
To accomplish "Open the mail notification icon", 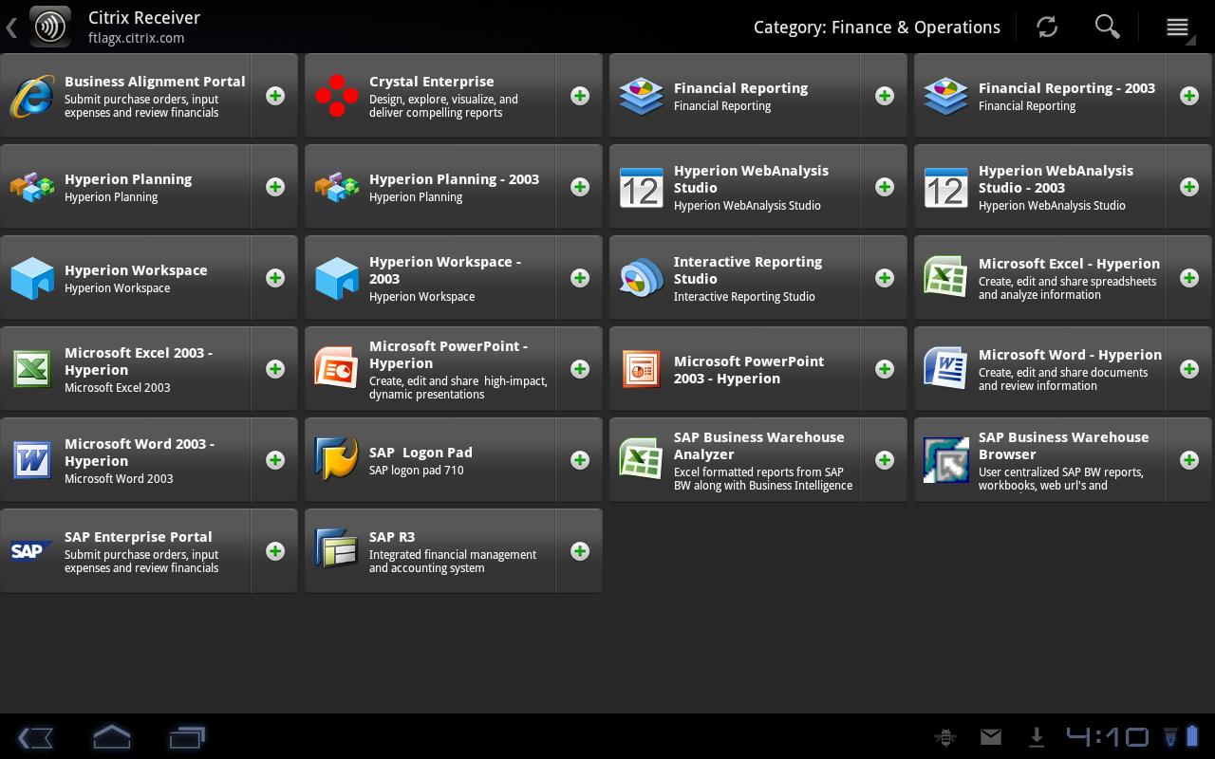I will [x=991, y=737].
